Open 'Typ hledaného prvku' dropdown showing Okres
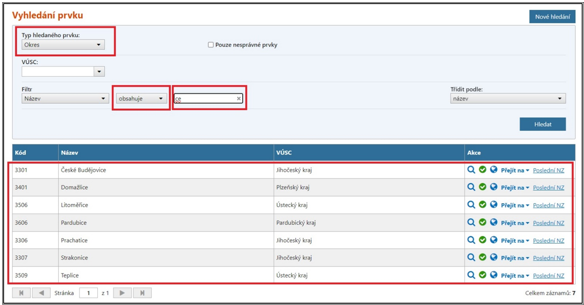 click(63, 45)
